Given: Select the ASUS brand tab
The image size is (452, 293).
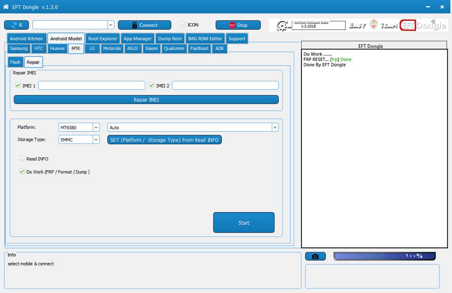Looking at the screenshot, I should (x=133, y=48).
